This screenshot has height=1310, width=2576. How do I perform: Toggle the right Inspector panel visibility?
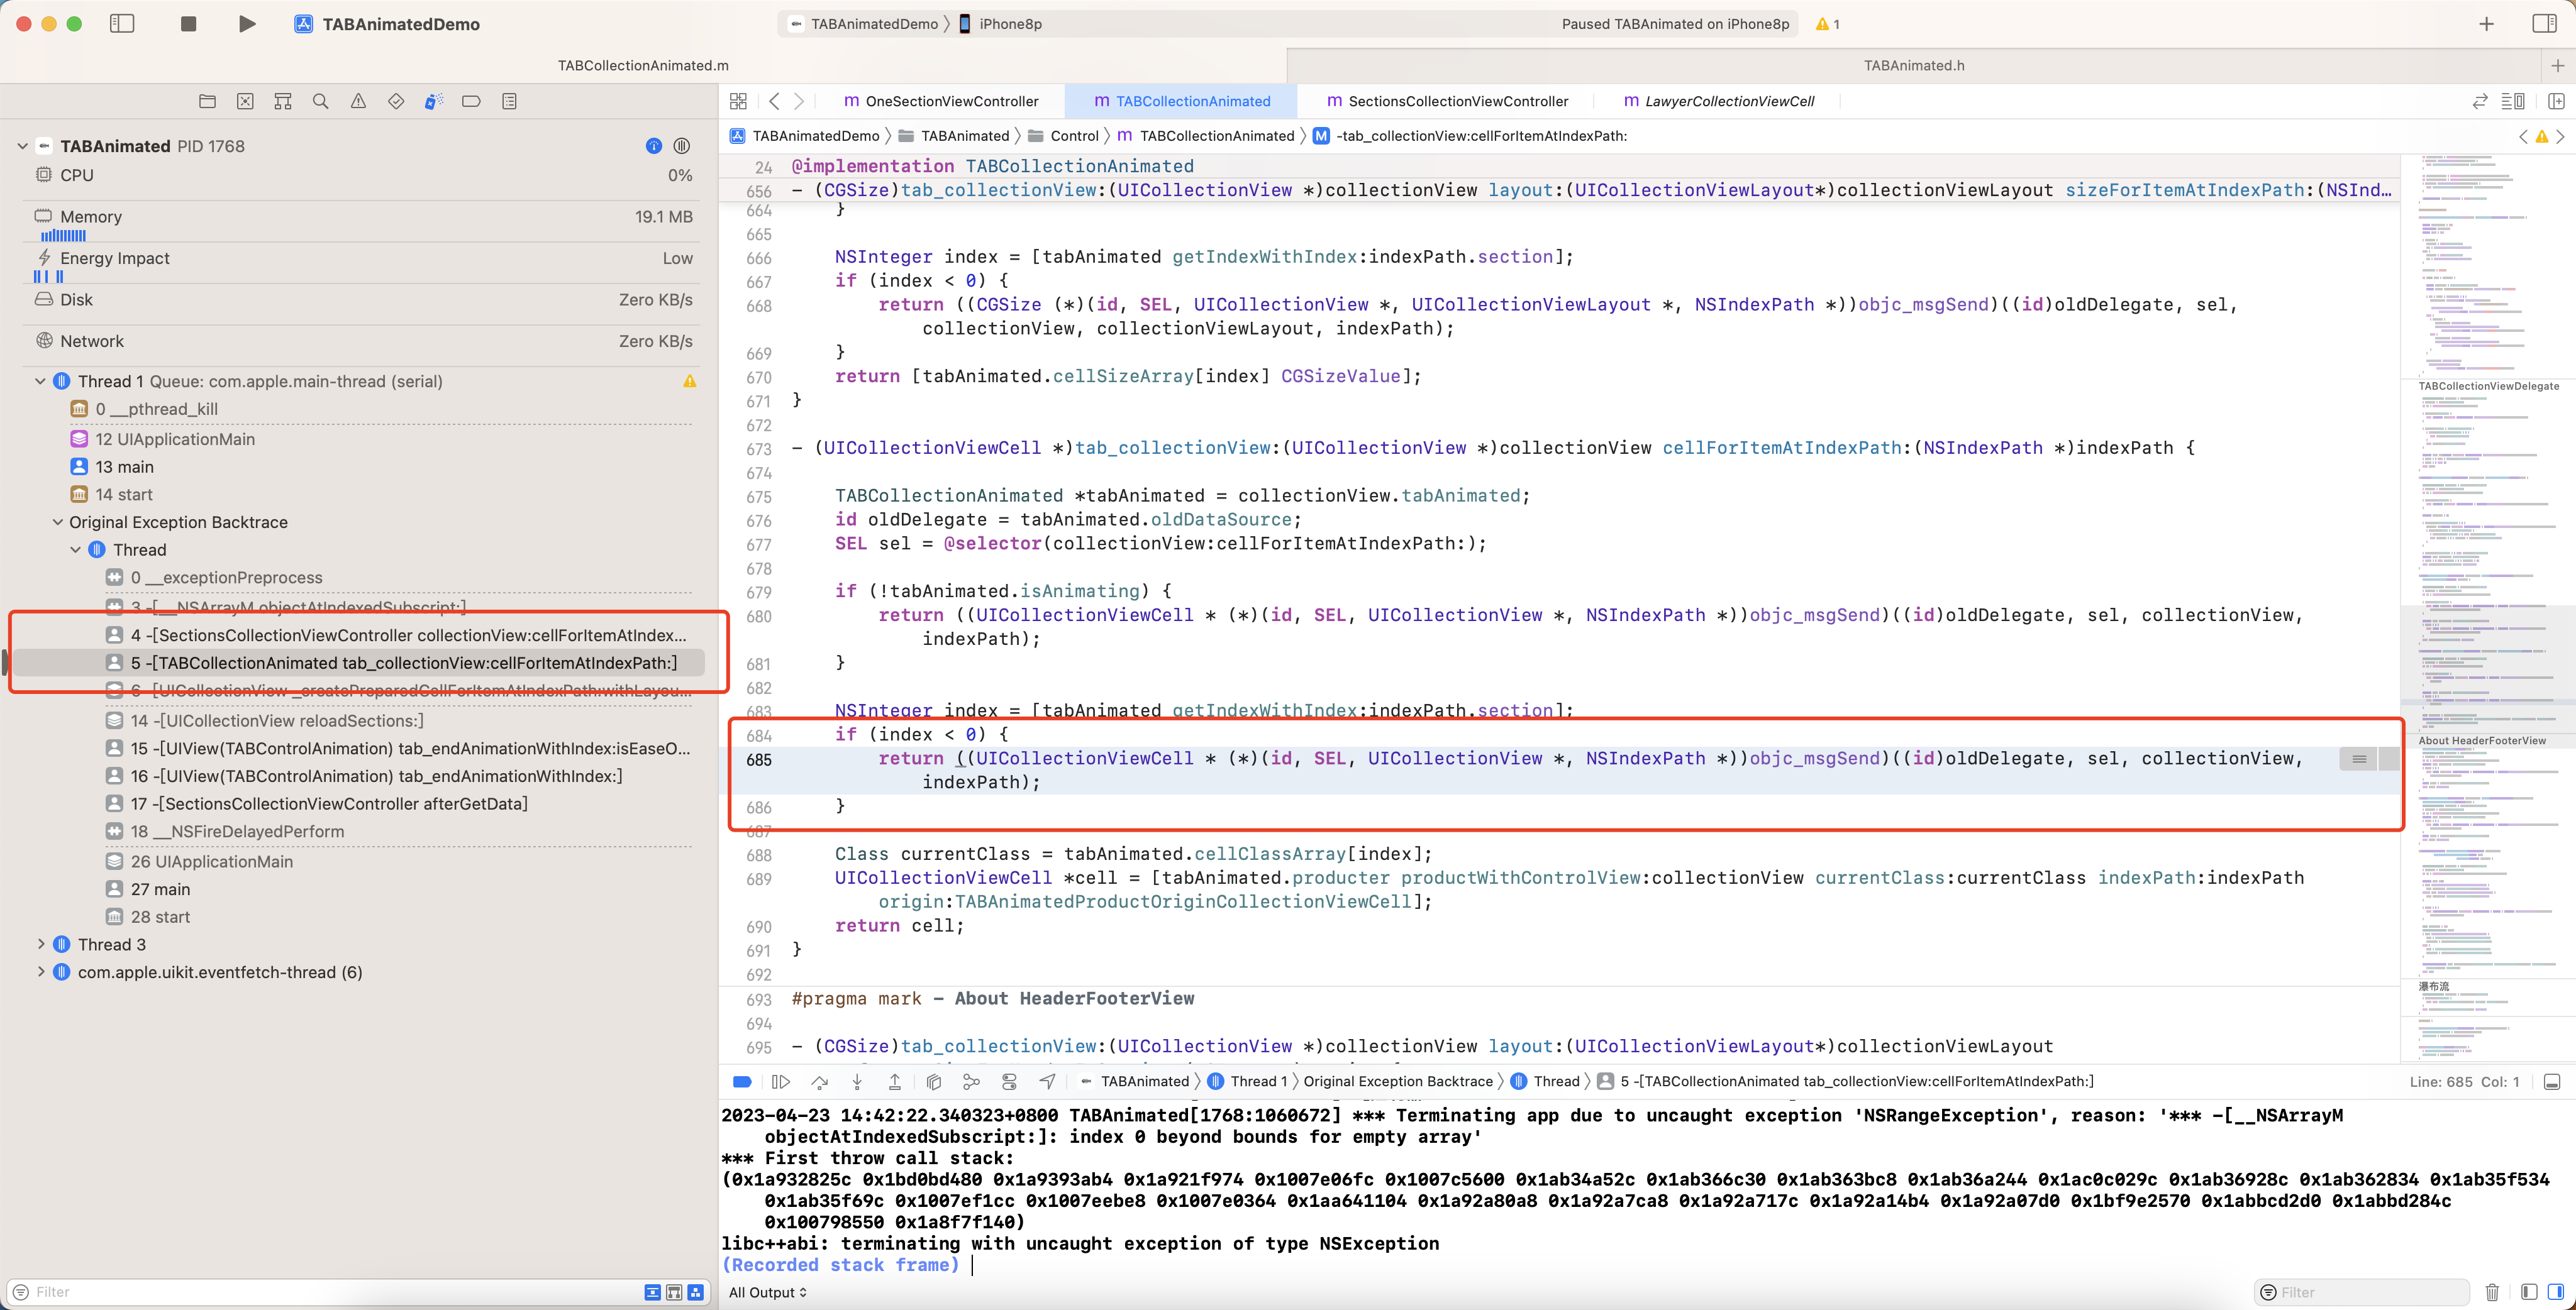pyautogui.click(x=2544, y=23)
